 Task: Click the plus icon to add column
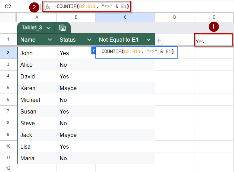[x=159, y=41]
